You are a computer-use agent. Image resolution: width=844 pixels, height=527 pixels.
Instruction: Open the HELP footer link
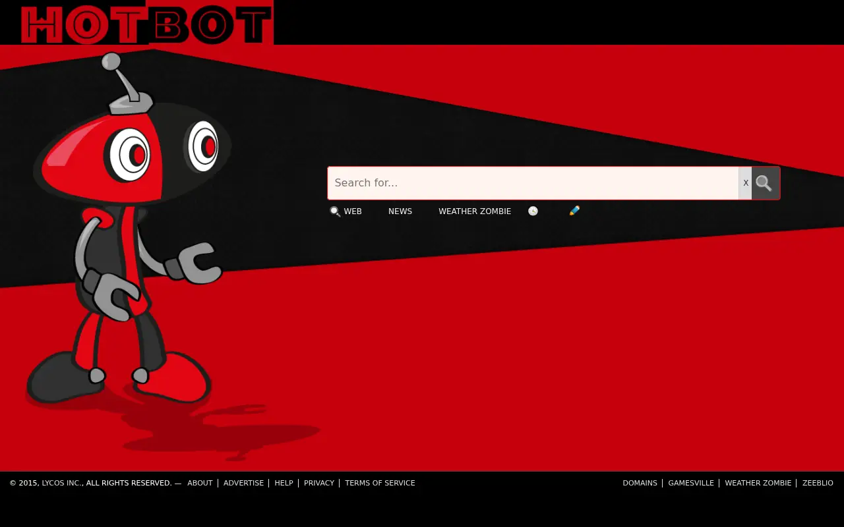(x=284, y=483)
